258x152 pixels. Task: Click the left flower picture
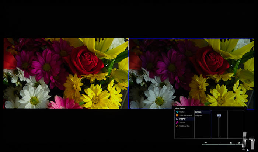(66, 73)
